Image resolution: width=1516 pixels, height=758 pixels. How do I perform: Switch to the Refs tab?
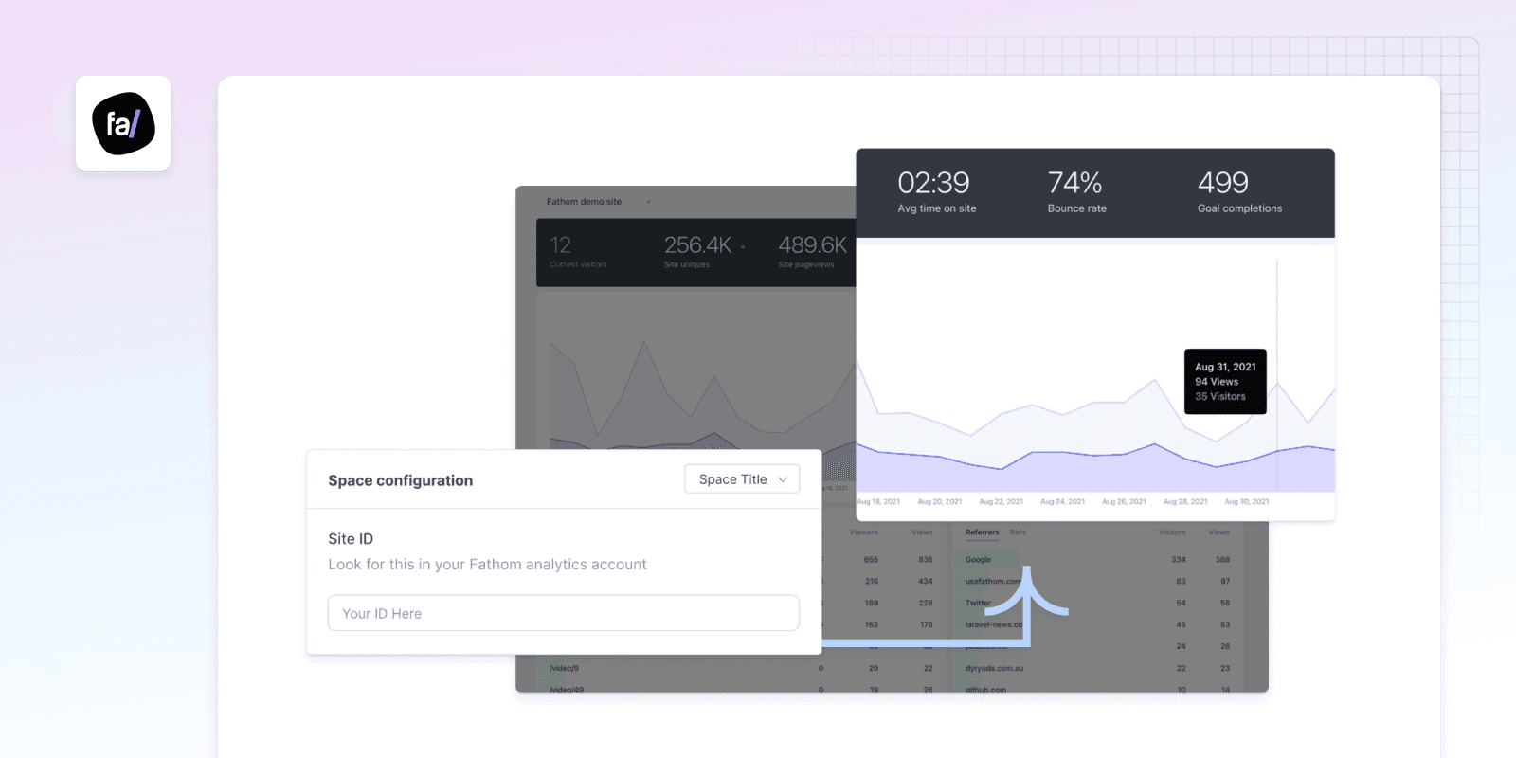click(1018, 532)
